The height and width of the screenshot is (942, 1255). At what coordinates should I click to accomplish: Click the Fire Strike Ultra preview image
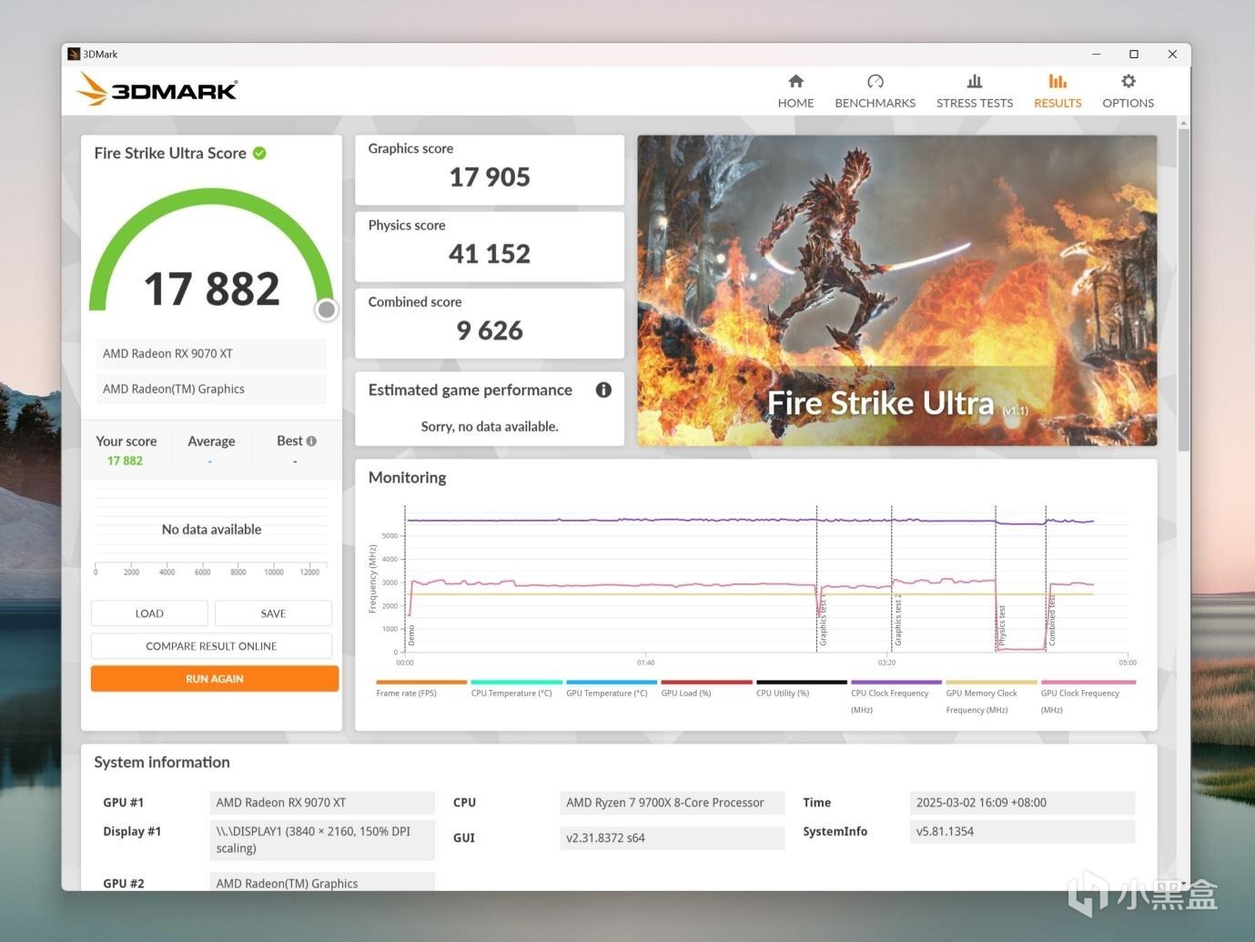(x=896, y=290)
